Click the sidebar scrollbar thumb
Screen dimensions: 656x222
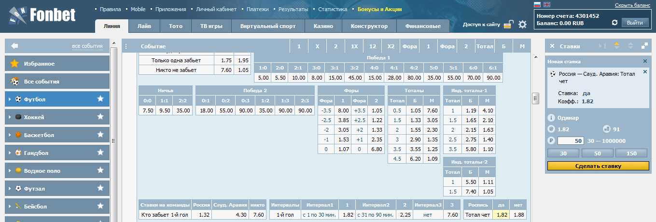(x=114, y=141)
